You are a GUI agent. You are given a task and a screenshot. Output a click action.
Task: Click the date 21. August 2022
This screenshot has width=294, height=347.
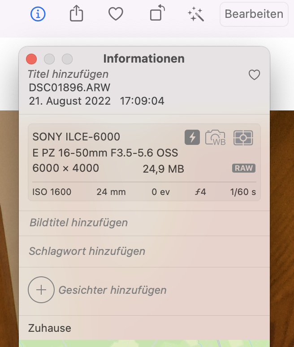tap(69, 101)
